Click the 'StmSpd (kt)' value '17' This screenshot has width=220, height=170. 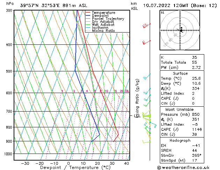[194, 161]
